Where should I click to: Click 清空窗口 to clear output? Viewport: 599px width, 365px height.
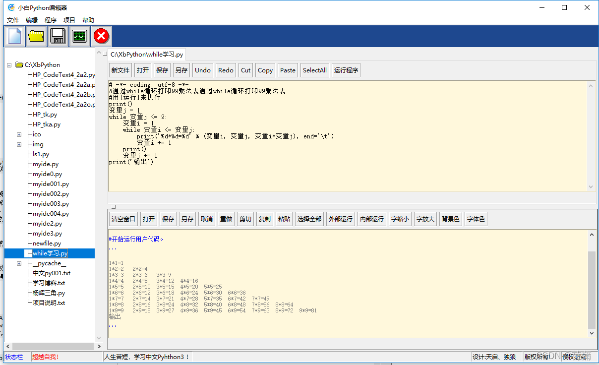point(123,219)
